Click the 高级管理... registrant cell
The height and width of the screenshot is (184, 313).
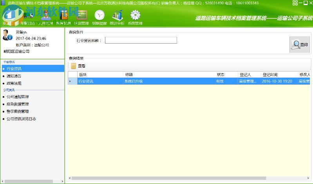pyautogui.click(x=250, y=81)
